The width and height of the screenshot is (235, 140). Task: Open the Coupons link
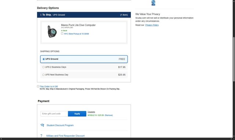[x=91, y=112]
